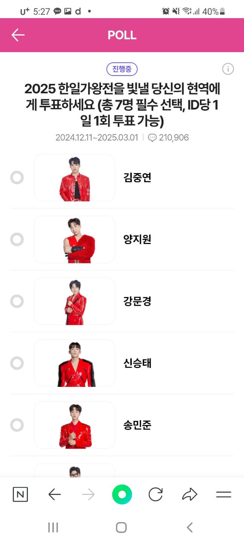This screenshot has height=544, width=244.
Task: Refresh the poll page
Action: click(x=156, y=494)
